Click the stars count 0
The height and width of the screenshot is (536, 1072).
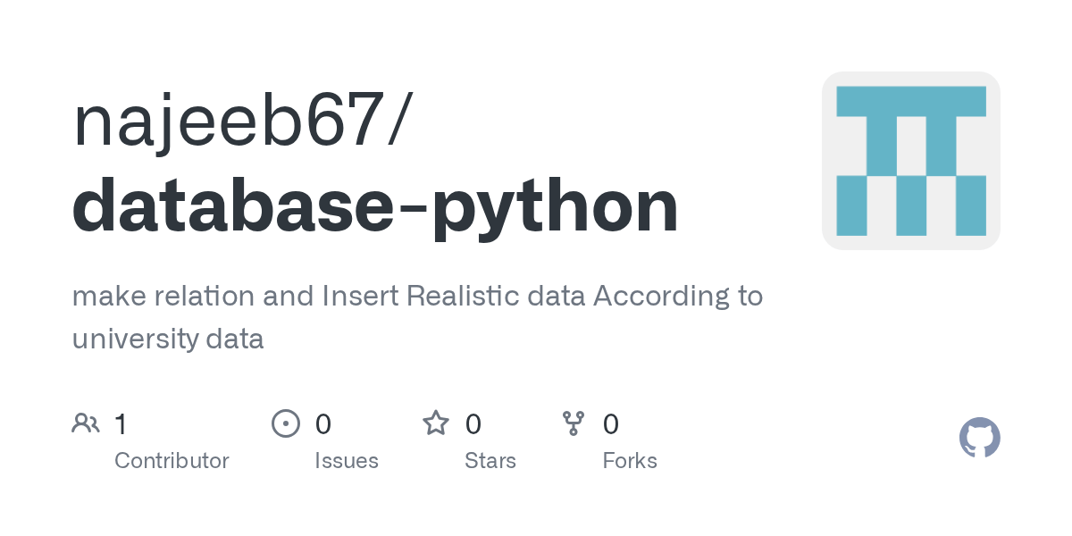coord(473,423)
